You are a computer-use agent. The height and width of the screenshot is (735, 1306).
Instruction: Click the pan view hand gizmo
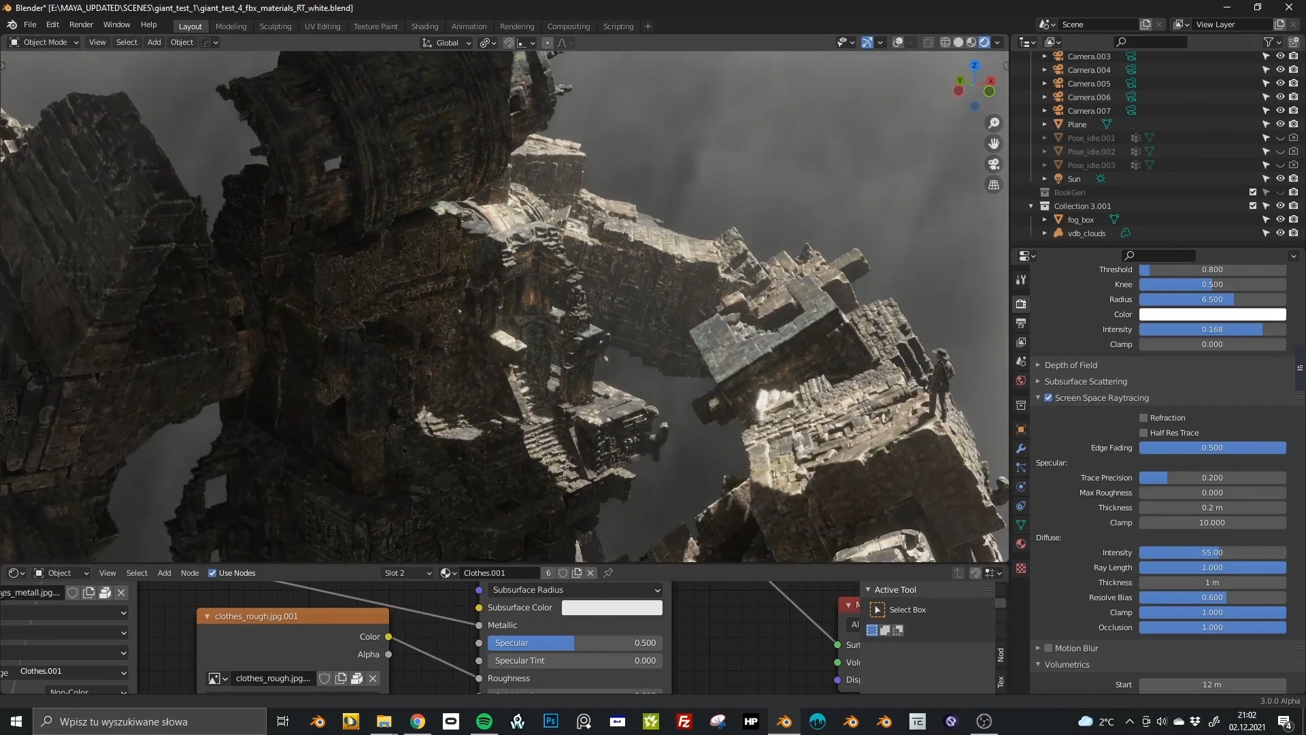(x=994, y=144)
